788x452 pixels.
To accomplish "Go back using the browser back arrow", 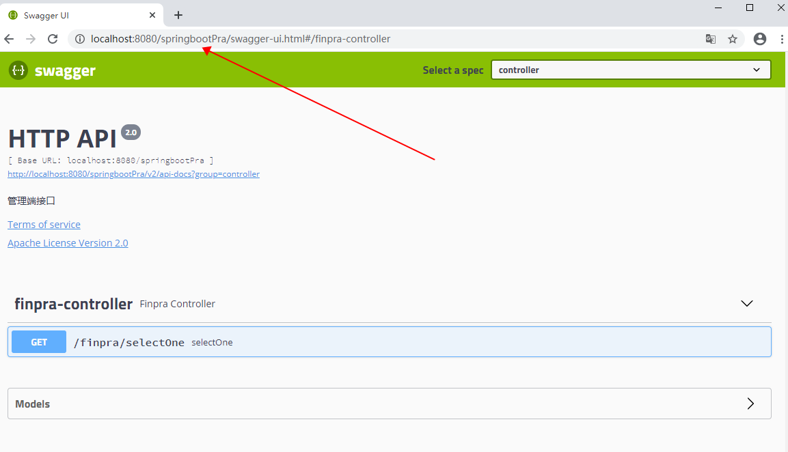I will [x=9, y=39].
